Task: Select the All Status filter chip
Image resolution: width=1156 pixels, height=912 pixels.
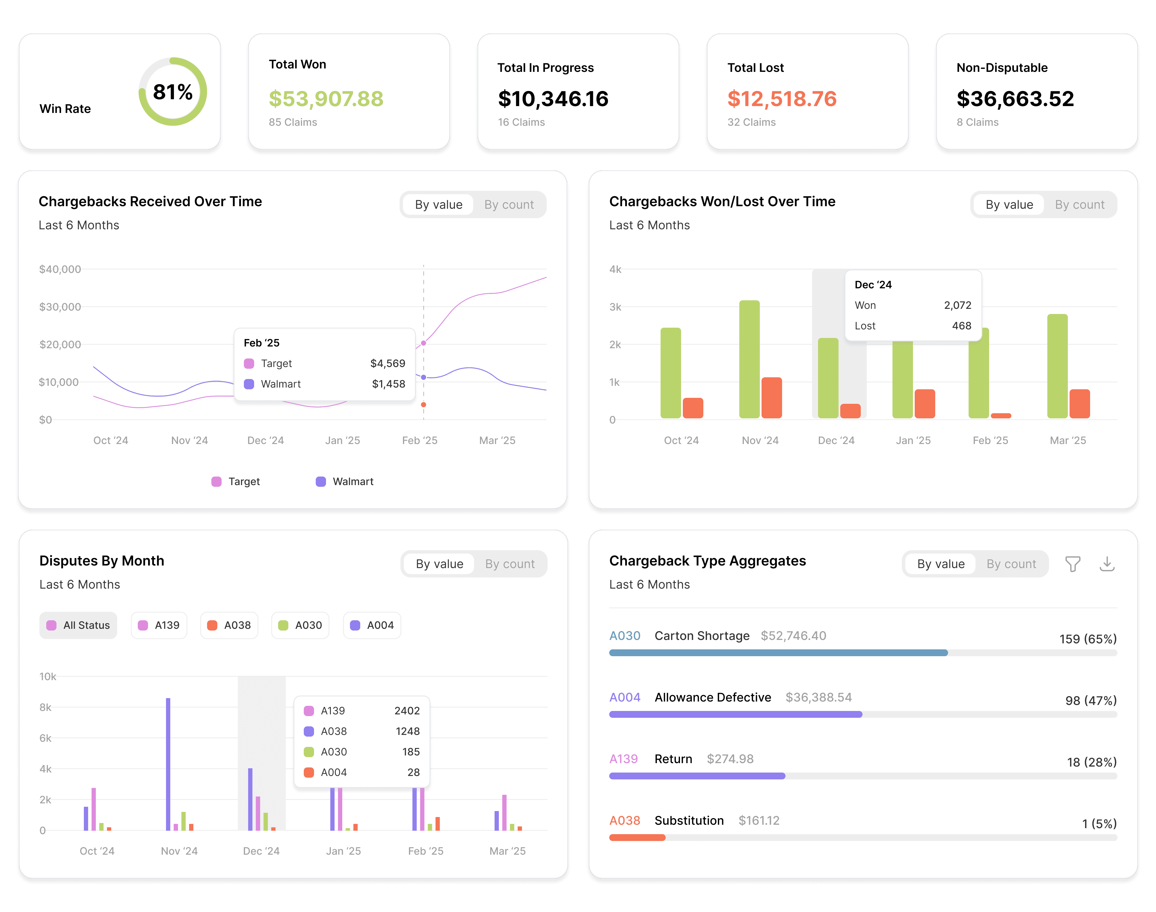Action: point(78,625)
